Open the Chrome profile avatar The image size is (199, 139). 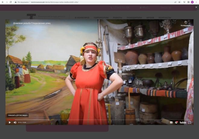pyautogui.click(x=192, y=2)
